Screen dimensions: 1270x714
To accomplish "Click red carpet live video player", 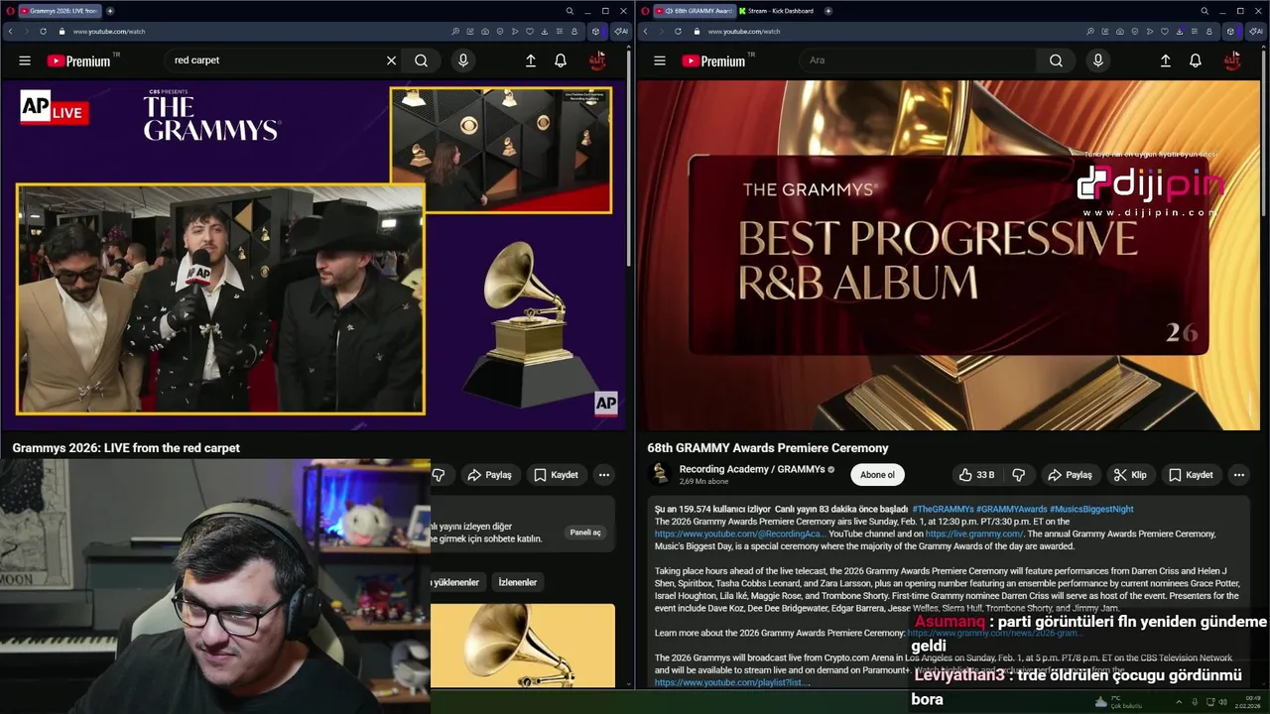I will pyautogui.click(x=314, y=256).
